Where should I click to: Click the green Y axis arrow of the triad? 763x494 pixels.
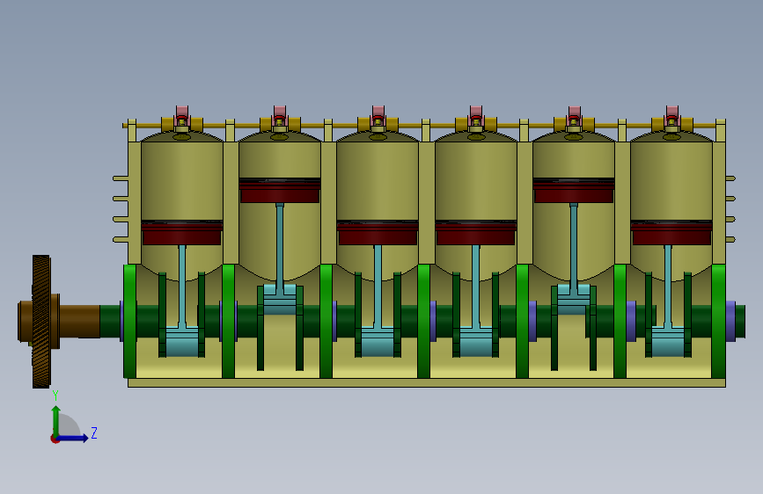click(56, 420)
